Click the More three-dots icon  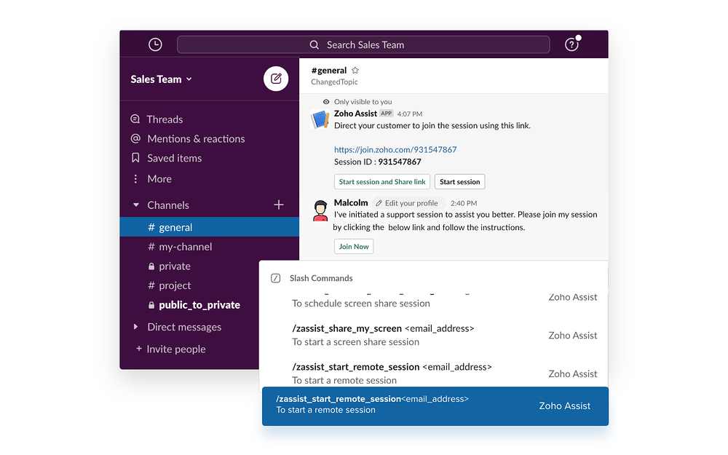click(135, 179)
